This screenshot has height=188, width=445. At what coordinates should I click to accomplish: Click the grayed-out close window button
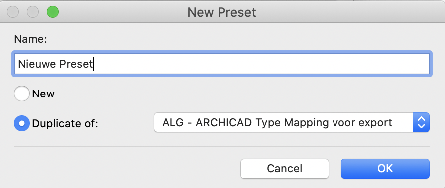[13, 12]
